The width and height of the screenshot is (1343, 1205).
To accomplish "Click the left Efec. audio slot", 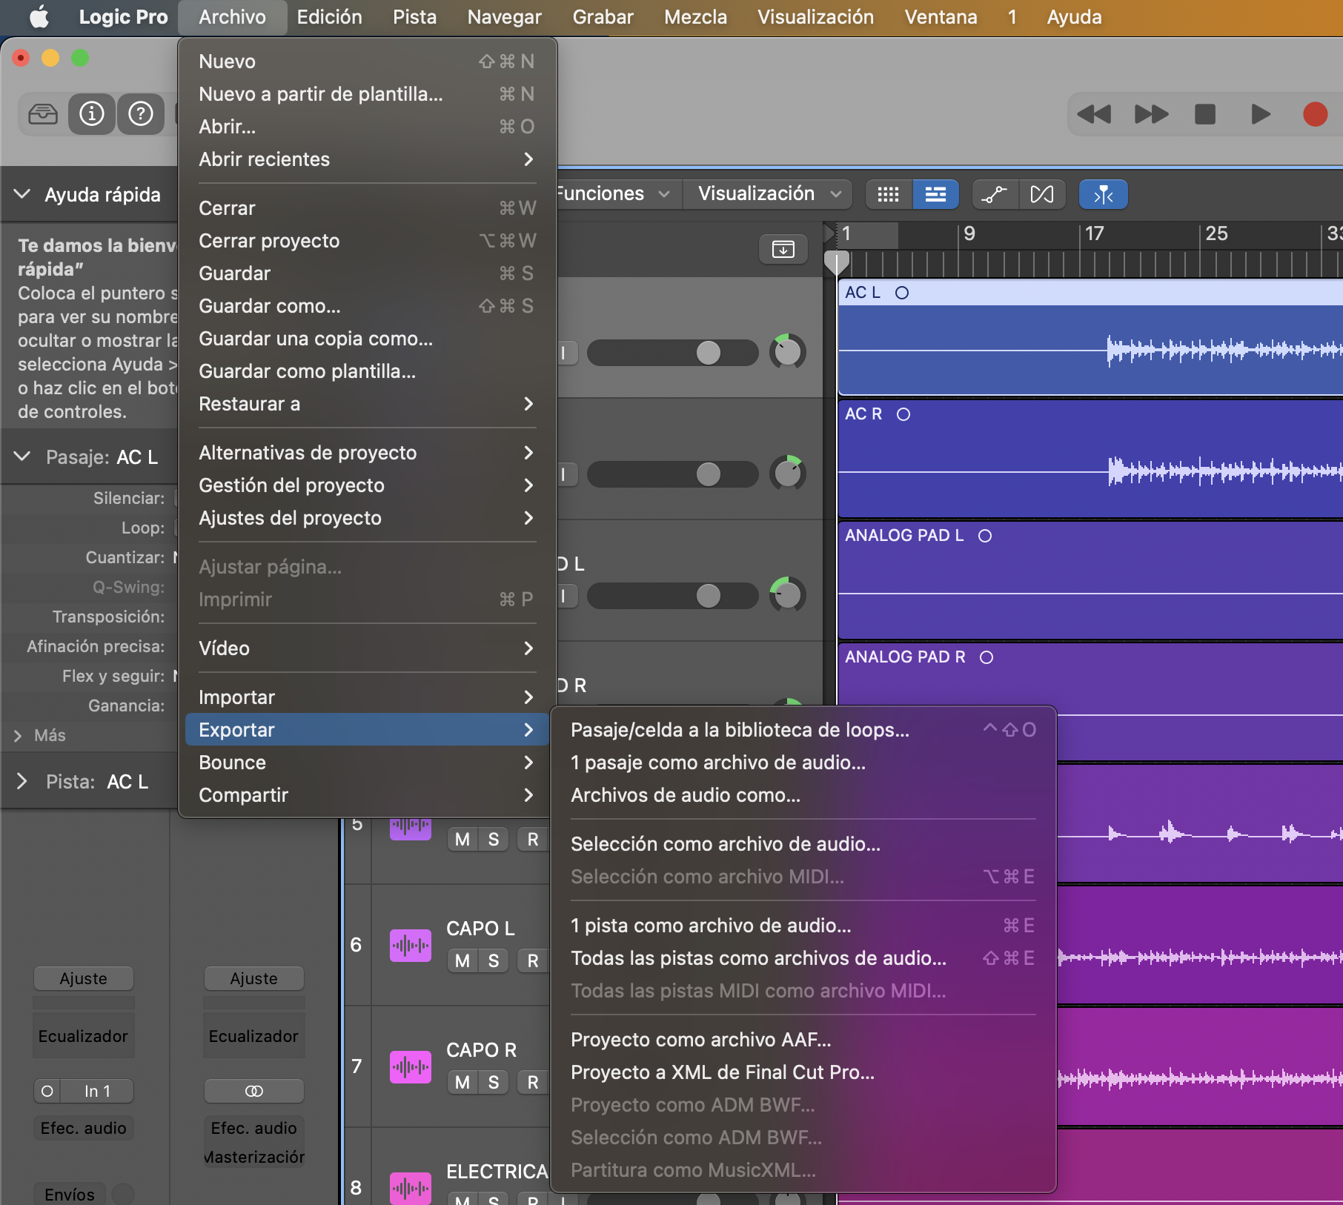I will 84,1128.
